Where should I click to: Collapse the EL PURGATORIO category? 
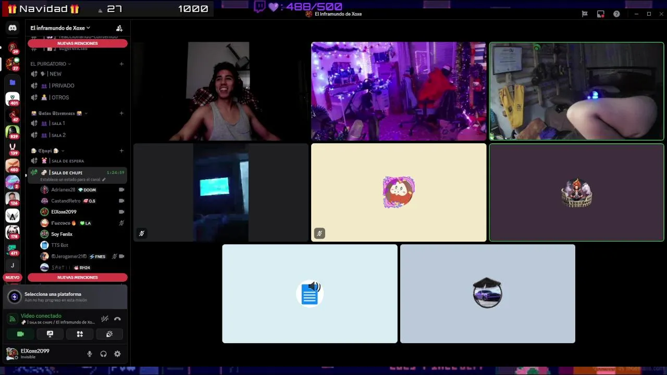click(x=51, y=64)
